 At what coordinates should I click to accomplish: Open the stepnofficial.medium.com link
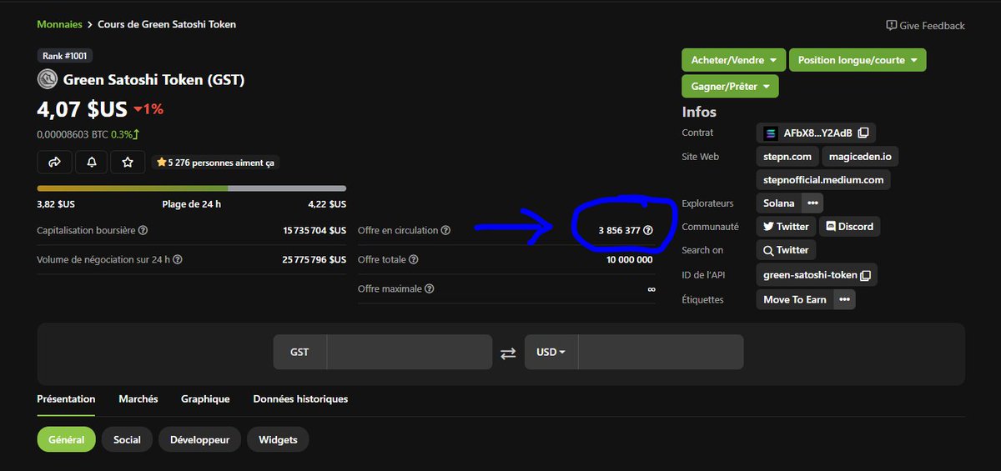pos(823,180)
